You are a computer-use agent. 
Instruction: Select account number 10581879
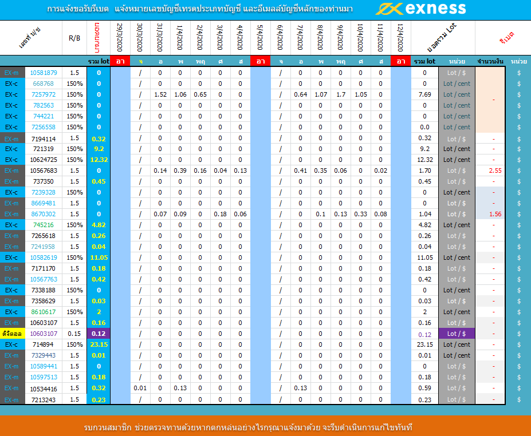coord(44,73)
